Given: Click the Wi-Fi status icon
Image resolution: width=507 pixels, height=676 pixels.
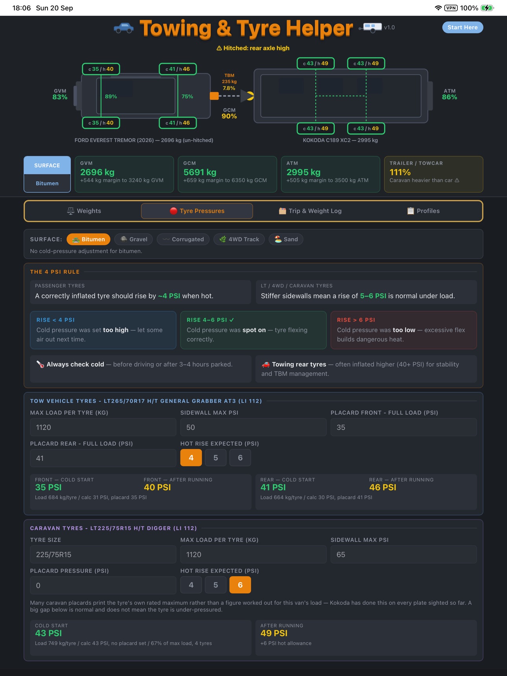Looking at the screenshot, I should point(438,8).
